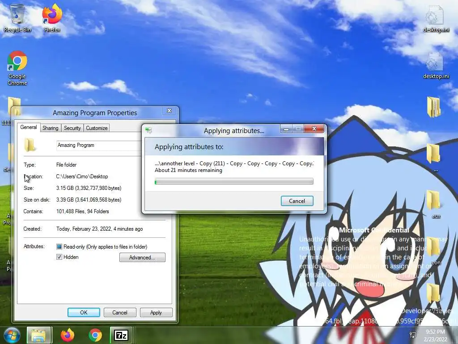Open File Explorer from the taskbar
The height and width of the screenshot is (344, 458).
click(39, 335)
